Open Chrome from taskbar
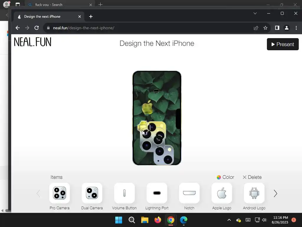302x227 pixels. [171, 220]
